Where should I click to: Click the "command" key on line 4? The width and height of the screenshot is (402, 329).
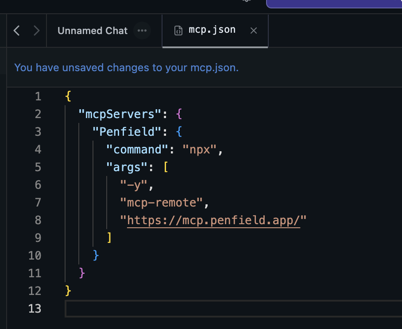[x=137, y=149]
